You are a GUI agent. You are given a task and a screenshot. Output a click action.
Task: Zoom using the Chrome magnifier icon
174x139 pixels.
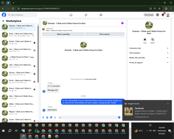point(155,8)
